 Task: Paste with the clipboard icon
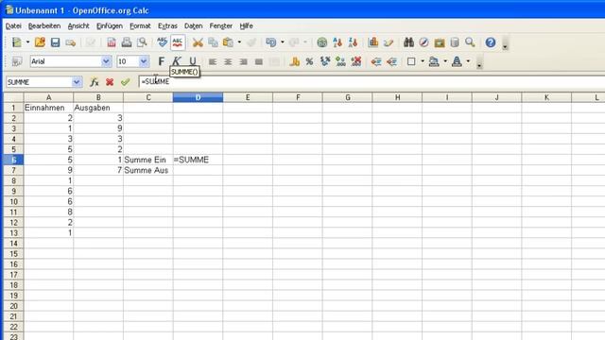coord(229,42)
